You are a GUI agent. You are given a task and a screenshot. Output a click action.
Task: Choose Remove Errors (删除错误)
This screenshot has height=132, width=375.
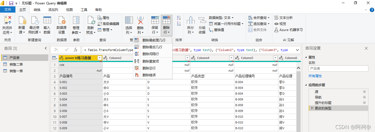[153, 75]
